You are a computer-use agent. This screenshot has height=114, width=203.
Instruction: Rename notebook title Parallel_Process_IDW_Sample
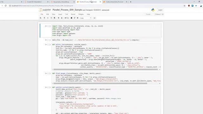click(x=67, y=10)
